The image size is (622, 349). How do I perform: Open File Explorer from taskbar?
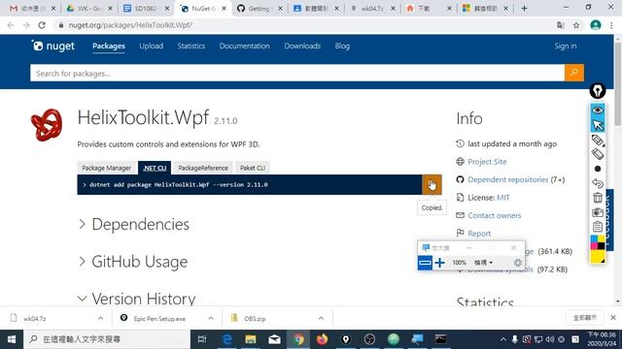coord(251,339)
